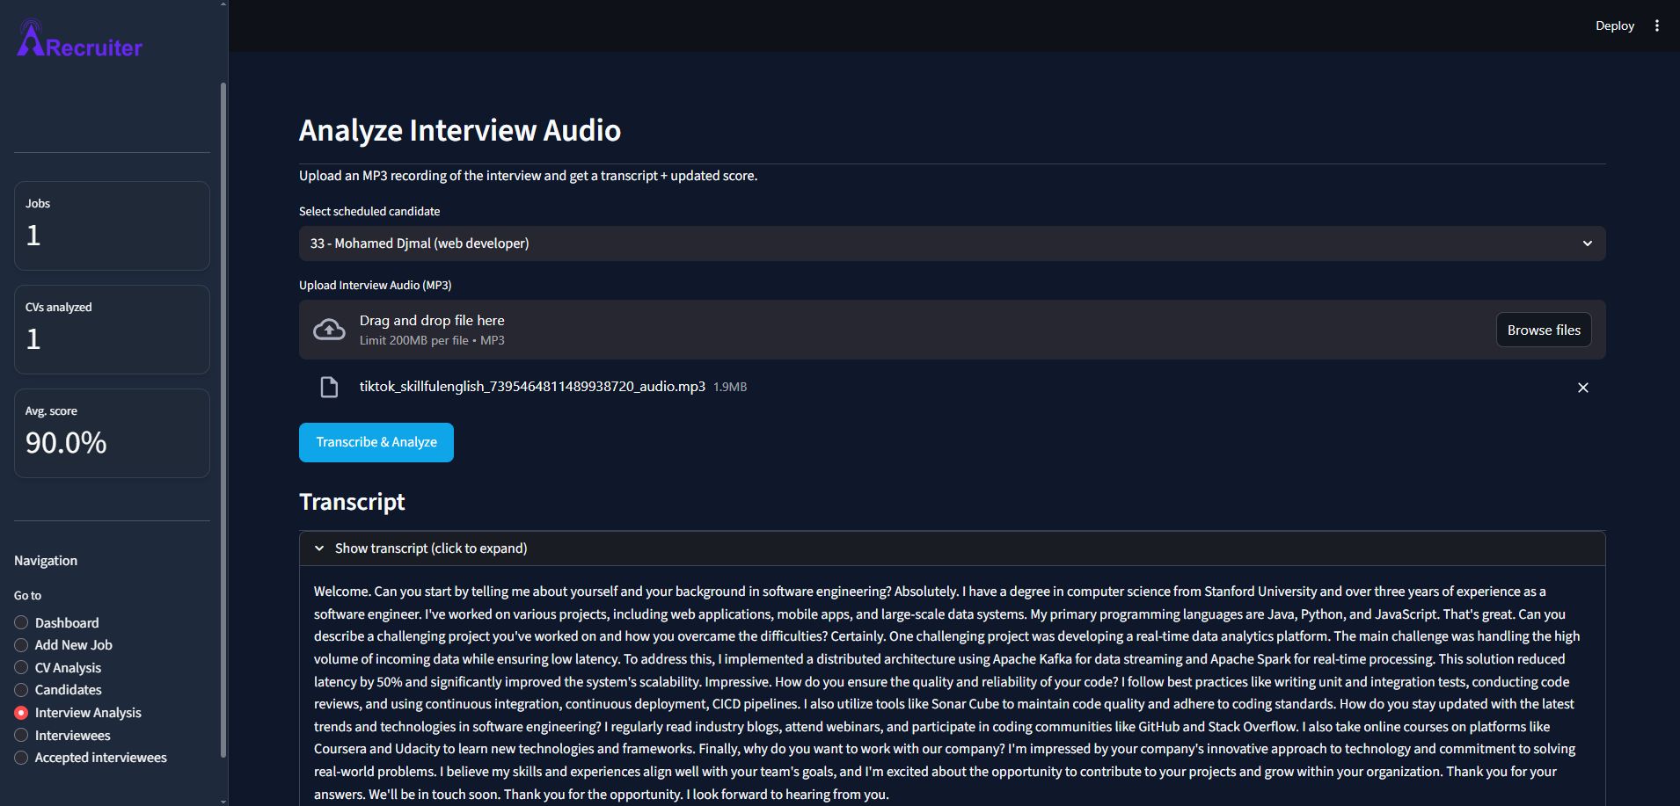Click the Deploy button
Screen dimensions: 1680x806
point(1614,25)
